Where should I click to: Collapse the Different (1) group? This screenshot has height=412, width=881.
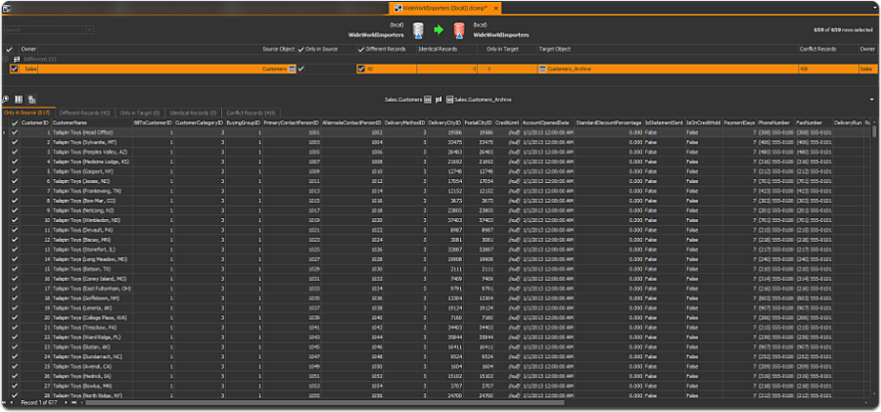pos(5,59)
